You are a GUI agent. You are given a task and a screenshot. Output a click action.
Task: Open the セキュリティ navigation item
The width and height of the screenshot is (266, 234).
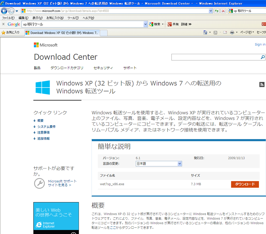tap(103, 68)
